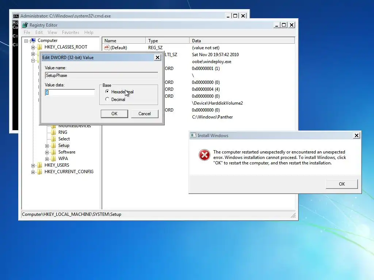Click the data 'Sat Nov 20 19:57:42 2010'
The width and height of the screenshot is (374, 280).
[x=215, y=55]
